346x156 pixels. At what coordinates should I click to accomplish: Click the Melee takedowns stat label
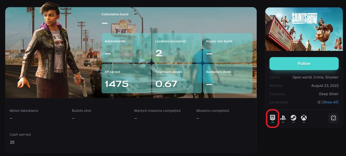(24, 111)
